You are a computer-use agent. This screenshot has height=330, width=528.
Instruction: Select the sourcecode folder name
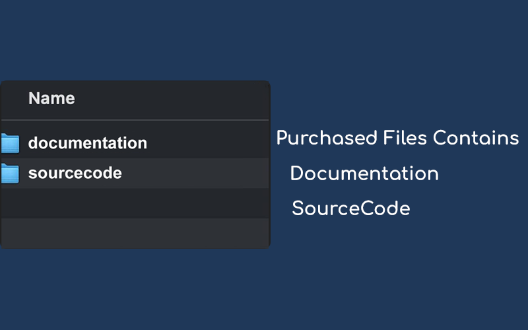coord(75,174)
